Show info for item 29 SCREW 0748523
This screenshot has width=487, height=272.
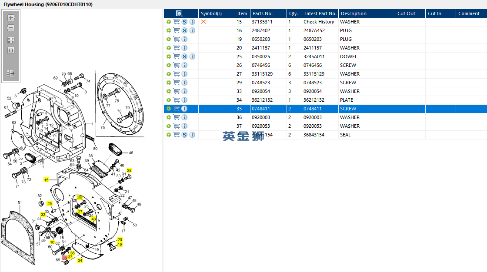pos(184,83)
